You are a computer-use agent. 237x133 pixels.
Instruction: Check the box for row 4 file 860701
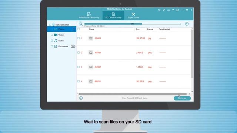pyautogui.click(x=79, y=81)
